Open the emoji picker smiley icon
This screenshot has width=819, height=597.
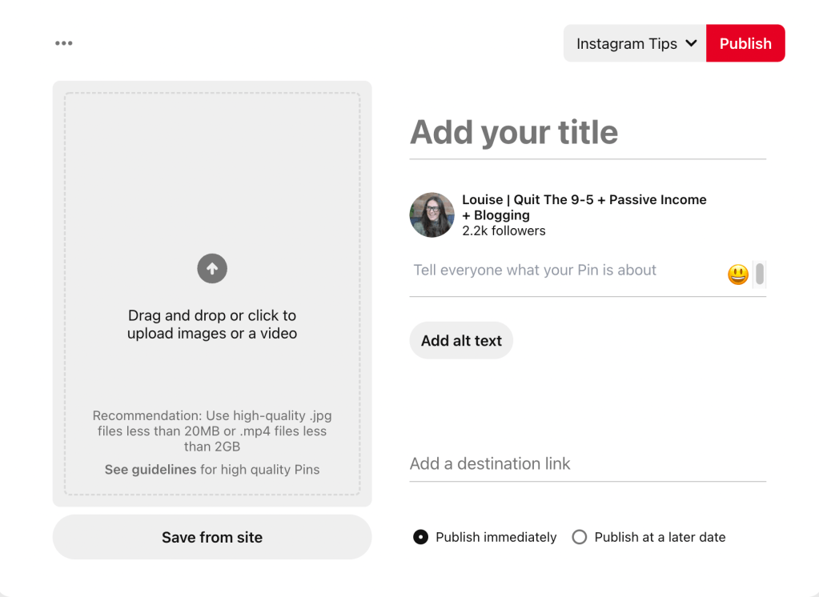point(737,274)
